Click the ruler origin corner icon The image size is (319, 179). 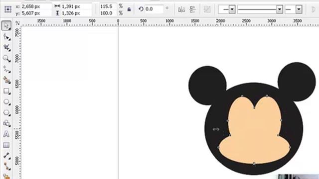coord(17,23)
